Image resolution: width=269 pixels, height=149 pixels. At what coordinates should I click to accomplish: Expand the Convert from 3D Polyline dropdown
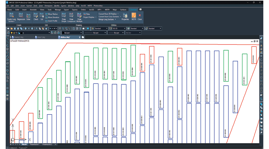108,14
